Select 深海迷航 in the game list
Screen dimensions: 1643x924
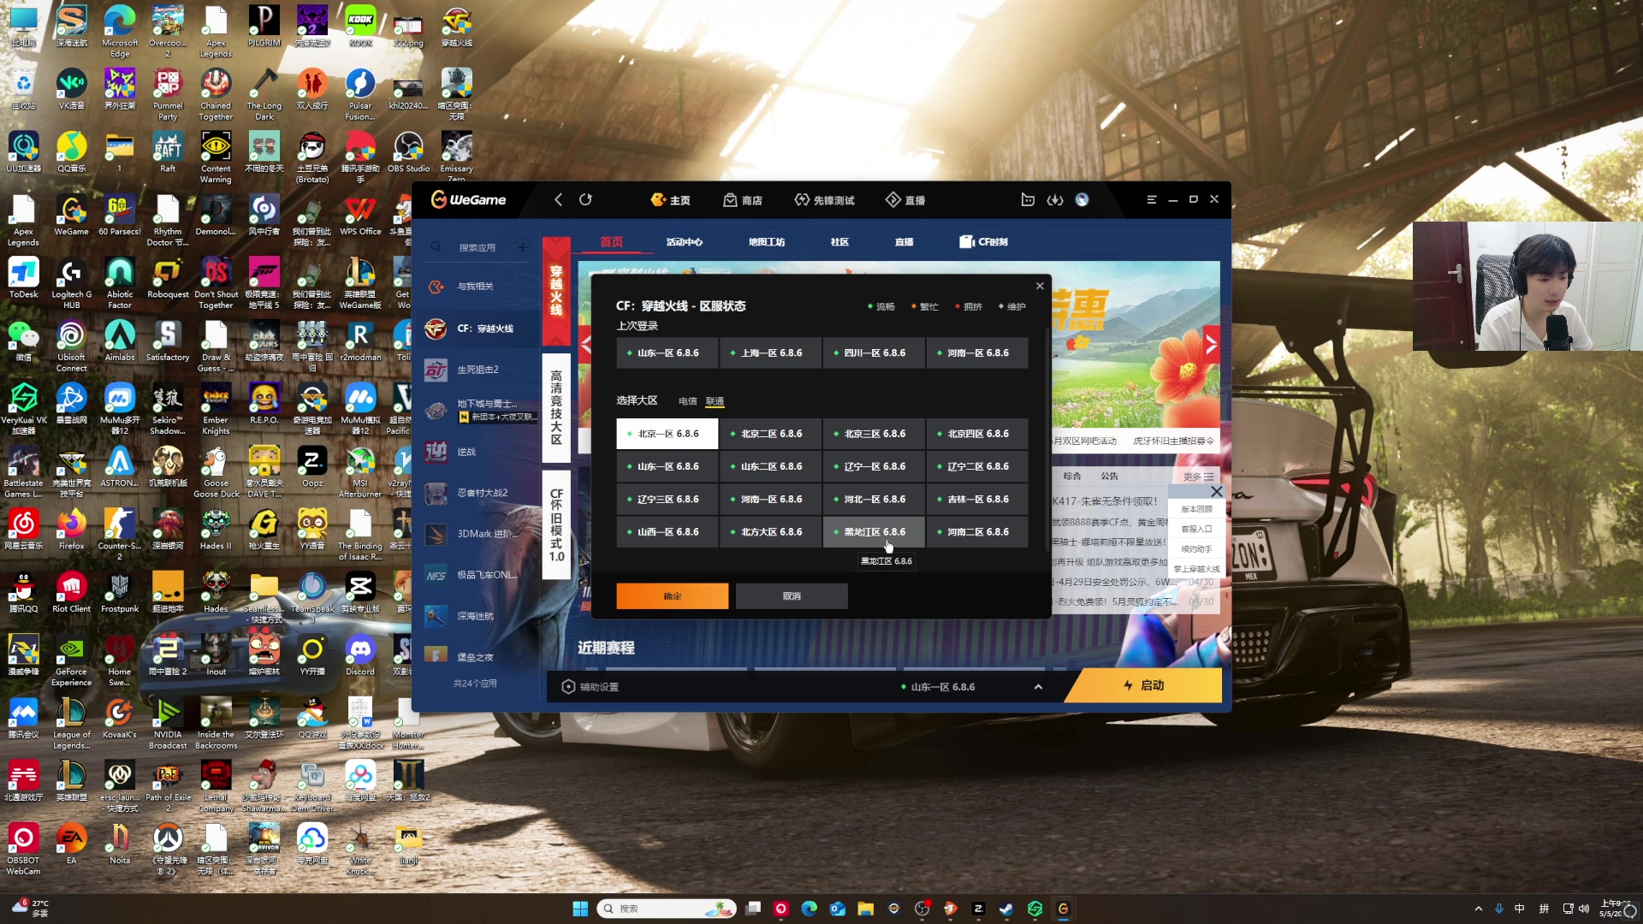coord(475,616)
